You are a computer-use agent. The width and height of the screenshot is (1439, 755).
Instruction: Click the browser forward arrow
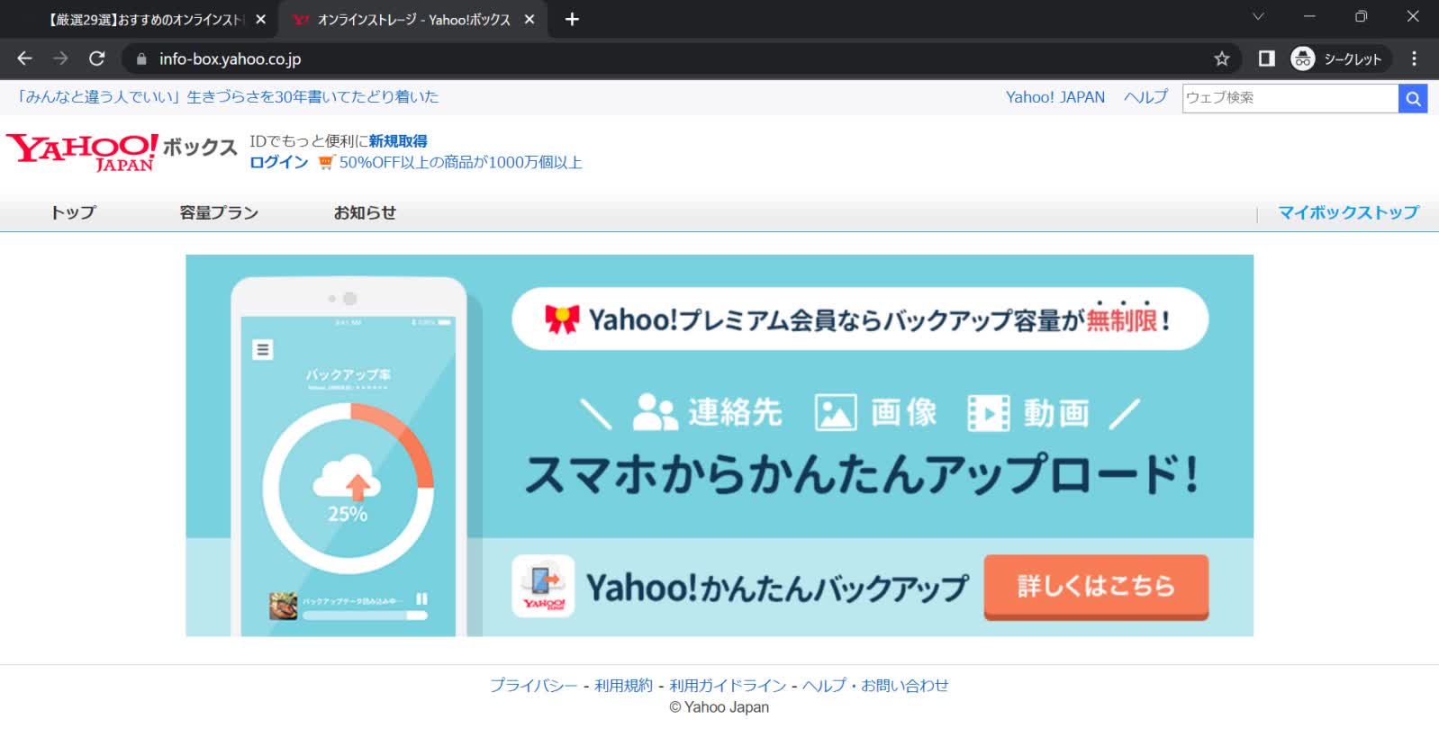(x=60, y=58)
